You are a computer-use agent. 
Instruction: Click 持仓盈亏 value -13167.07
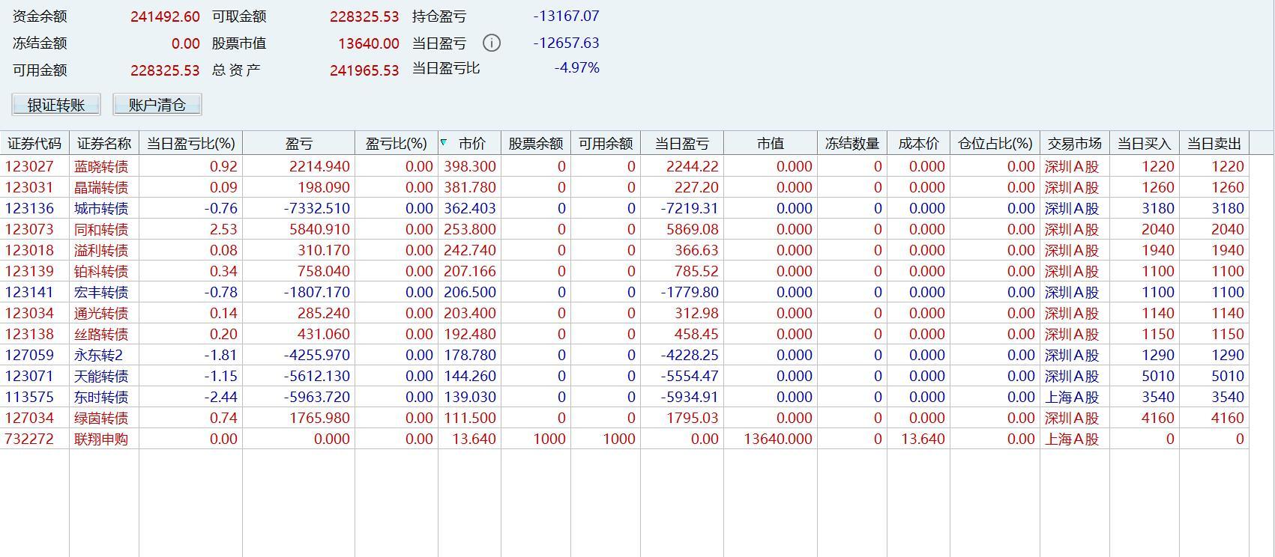566,16
